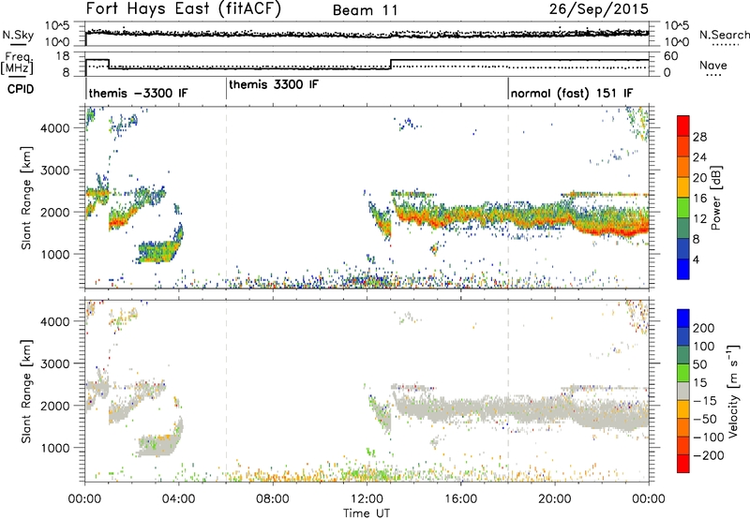
Task: Select the "themis -3300 IF" CPID marker
Action: coord(138,93)
